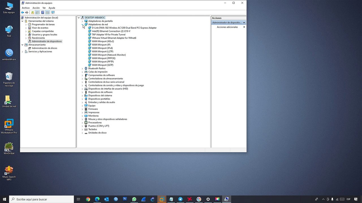This screenshot has height=203, width=362.
Task: Expand the Adaptadores de pantalla category
Action: [82, 21]
